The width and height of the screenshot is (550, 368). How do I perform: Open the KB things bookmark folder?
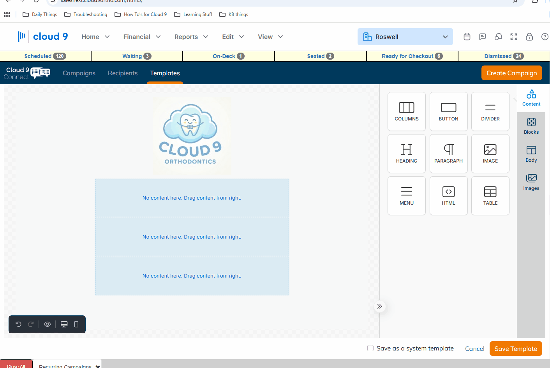[234, 14]
